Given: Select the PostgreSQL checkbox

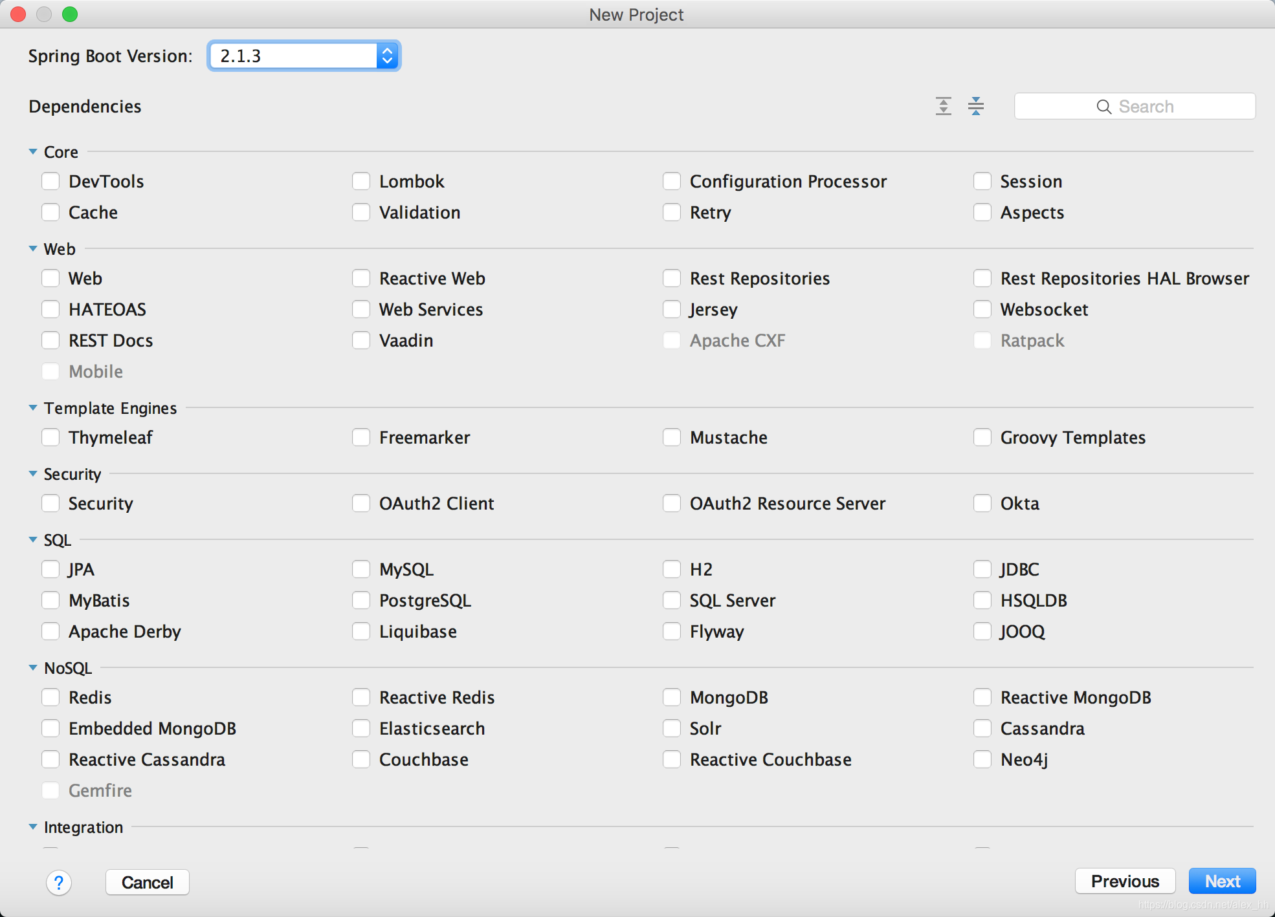Looking at the screenshot, I should (x=361, y=600).
